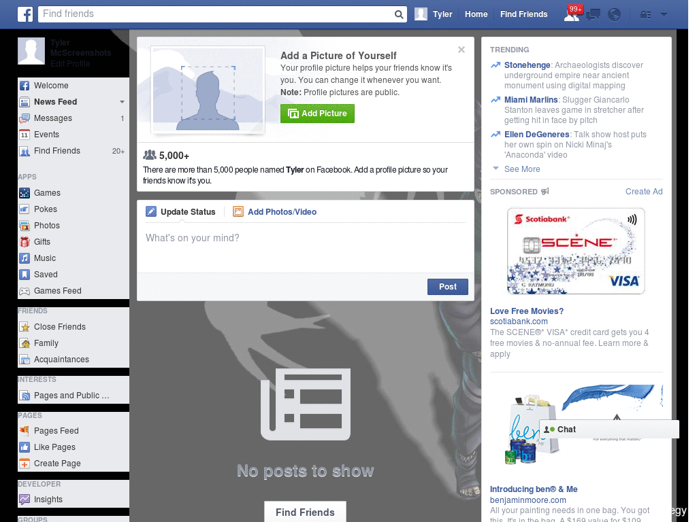Click the Scotiabank SCENE Visa card image
The image size is (697, 522).
click(x=576, y=251)
